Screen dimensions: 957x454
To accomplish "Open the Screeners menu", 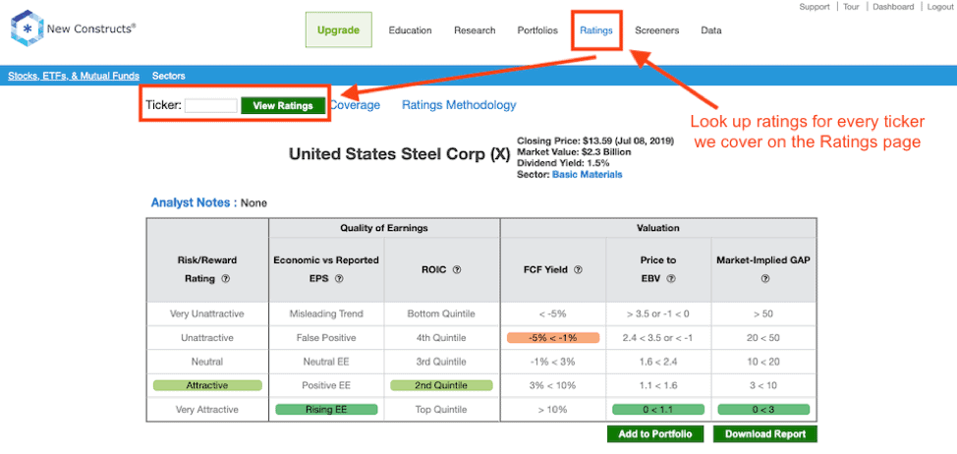I will (656, 30).
